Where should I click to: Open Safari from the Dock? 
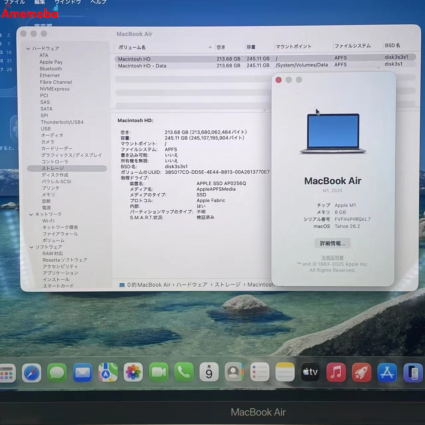pos(32,373)
